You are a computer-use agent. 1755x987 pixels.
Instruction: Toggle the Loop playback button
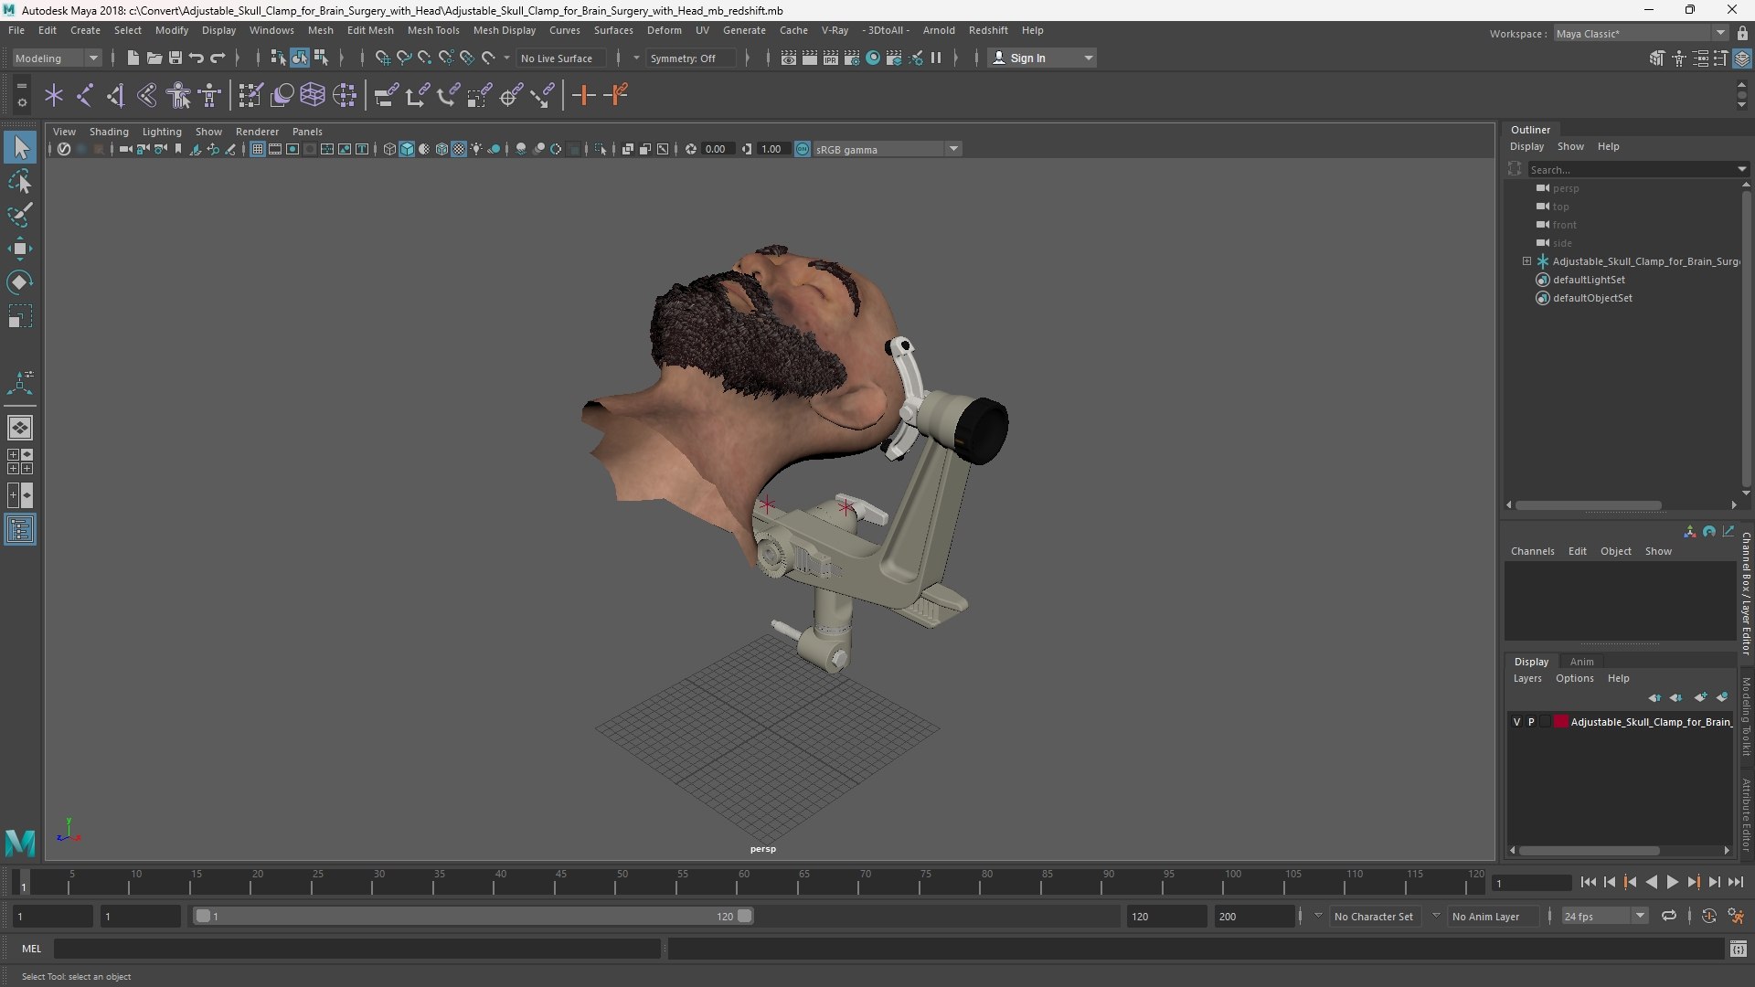pos(1668,916)
